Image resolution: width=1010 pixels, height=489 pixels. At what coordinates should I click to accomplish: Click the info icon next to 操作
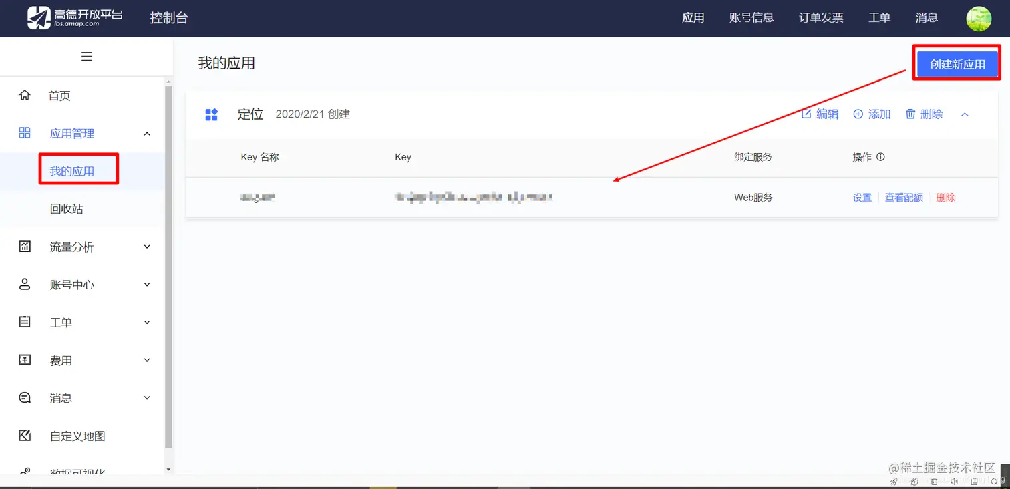[880, 157]
